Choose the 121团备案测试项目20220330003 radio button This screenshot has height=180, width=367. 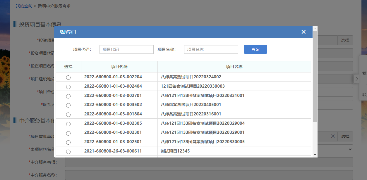pyautogui.click(x=68, y=87)
